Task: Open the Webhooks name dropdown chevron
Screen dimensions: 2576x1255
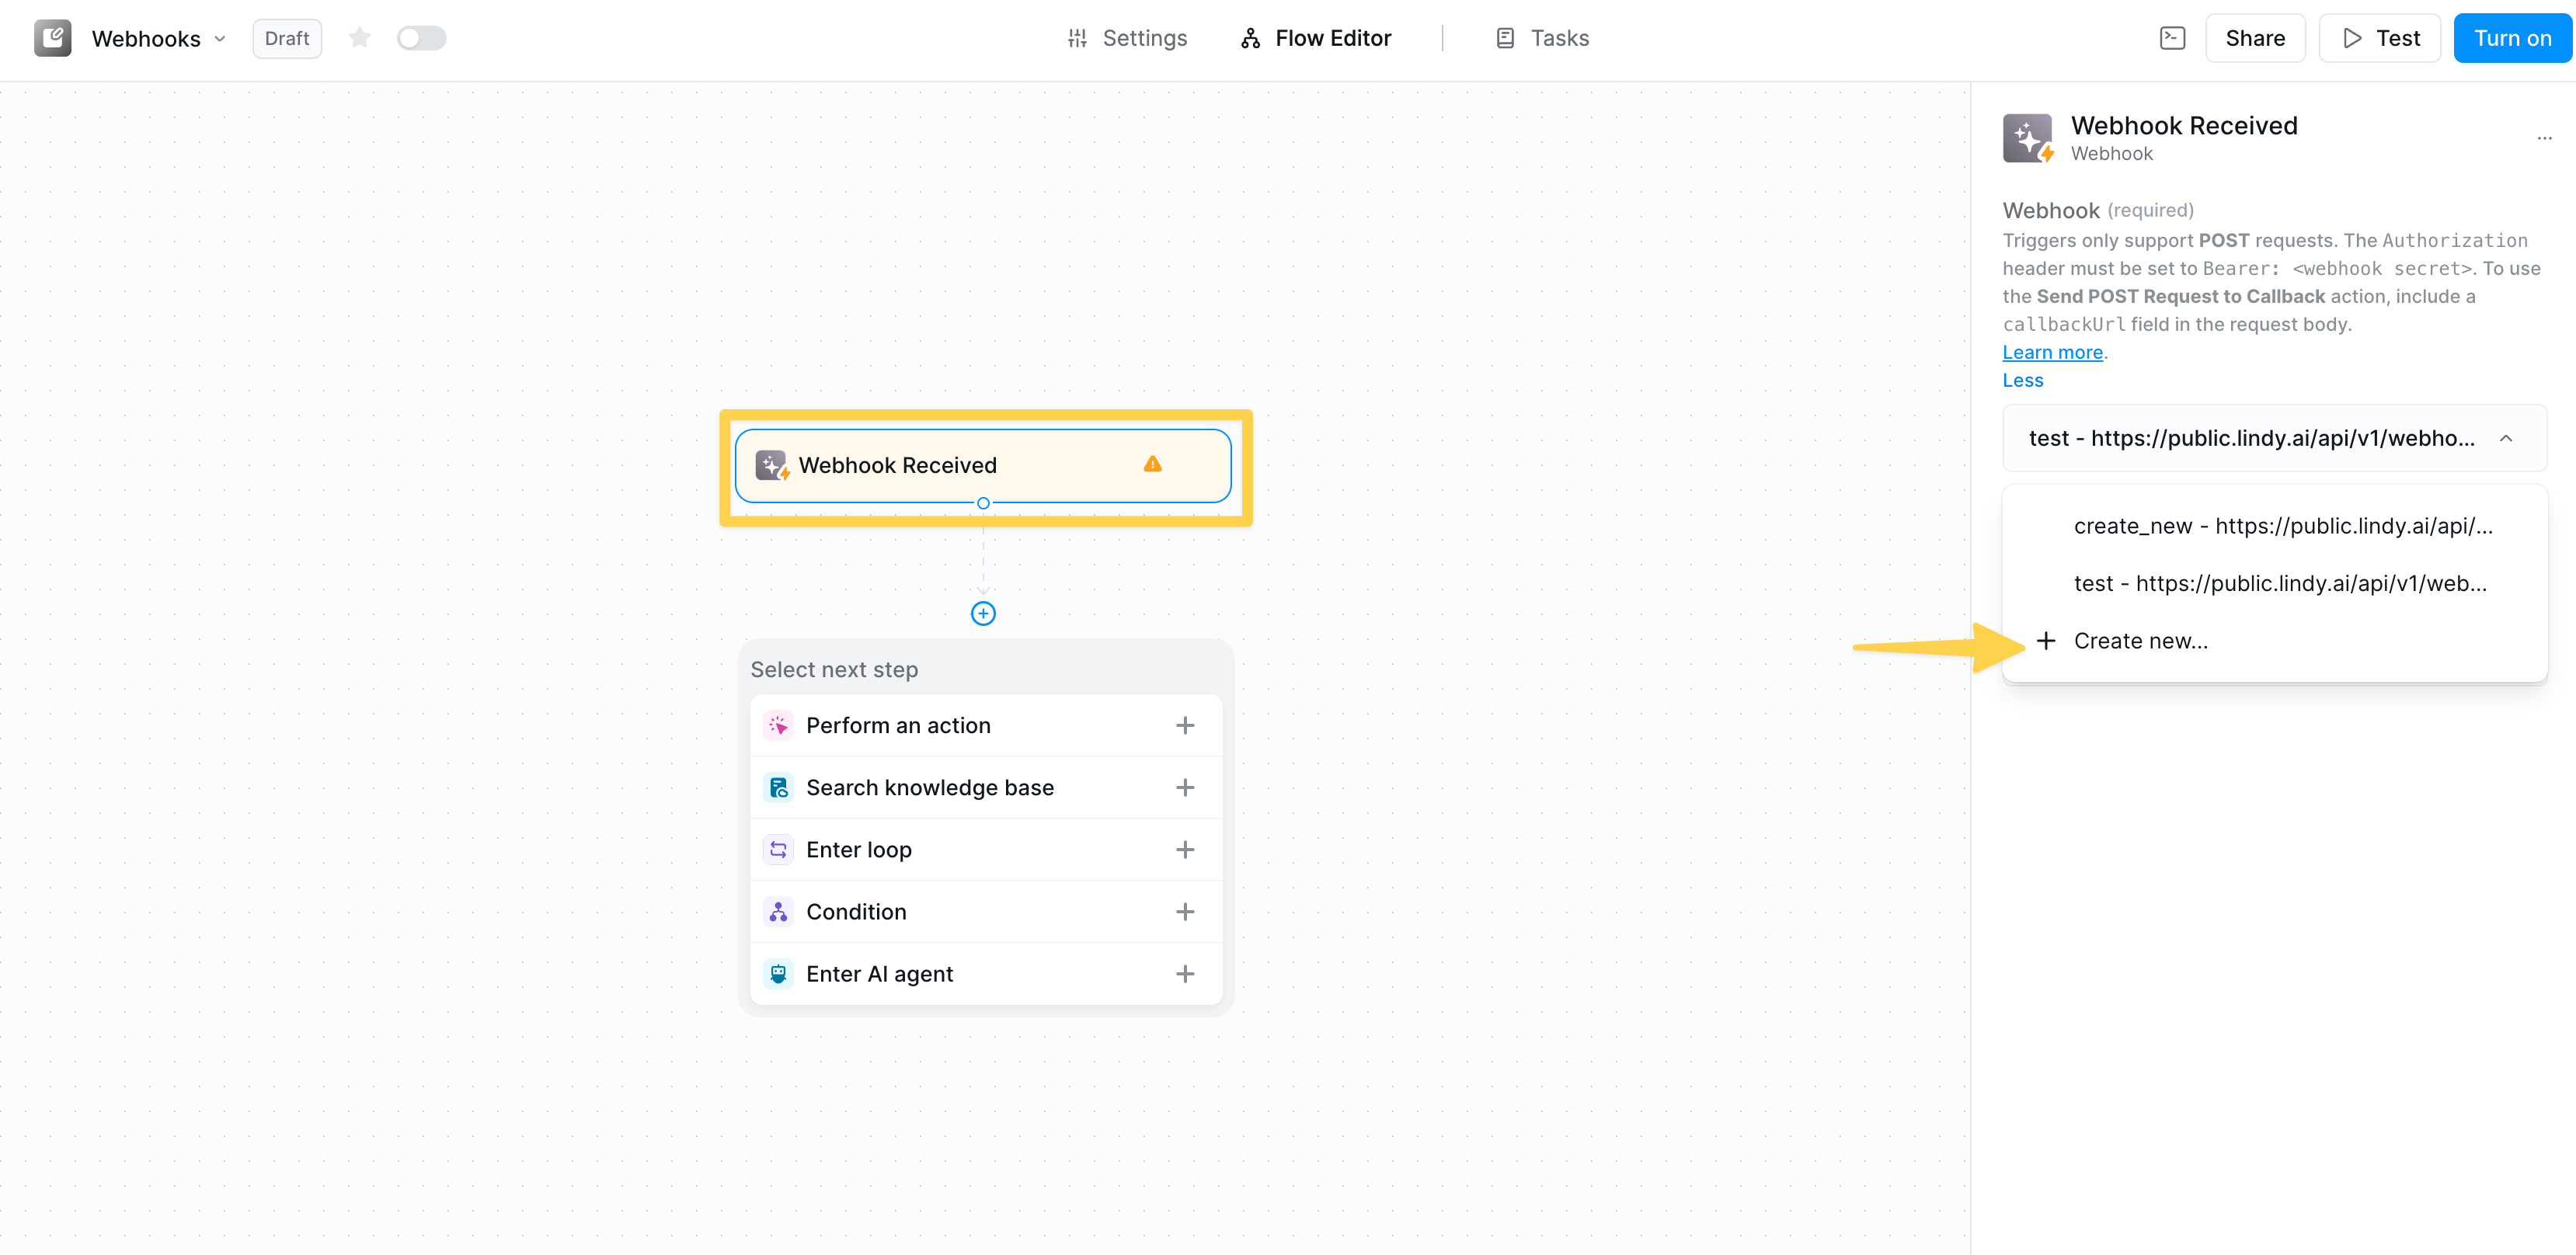Action: pyautogui.click(x=220, y=39)
